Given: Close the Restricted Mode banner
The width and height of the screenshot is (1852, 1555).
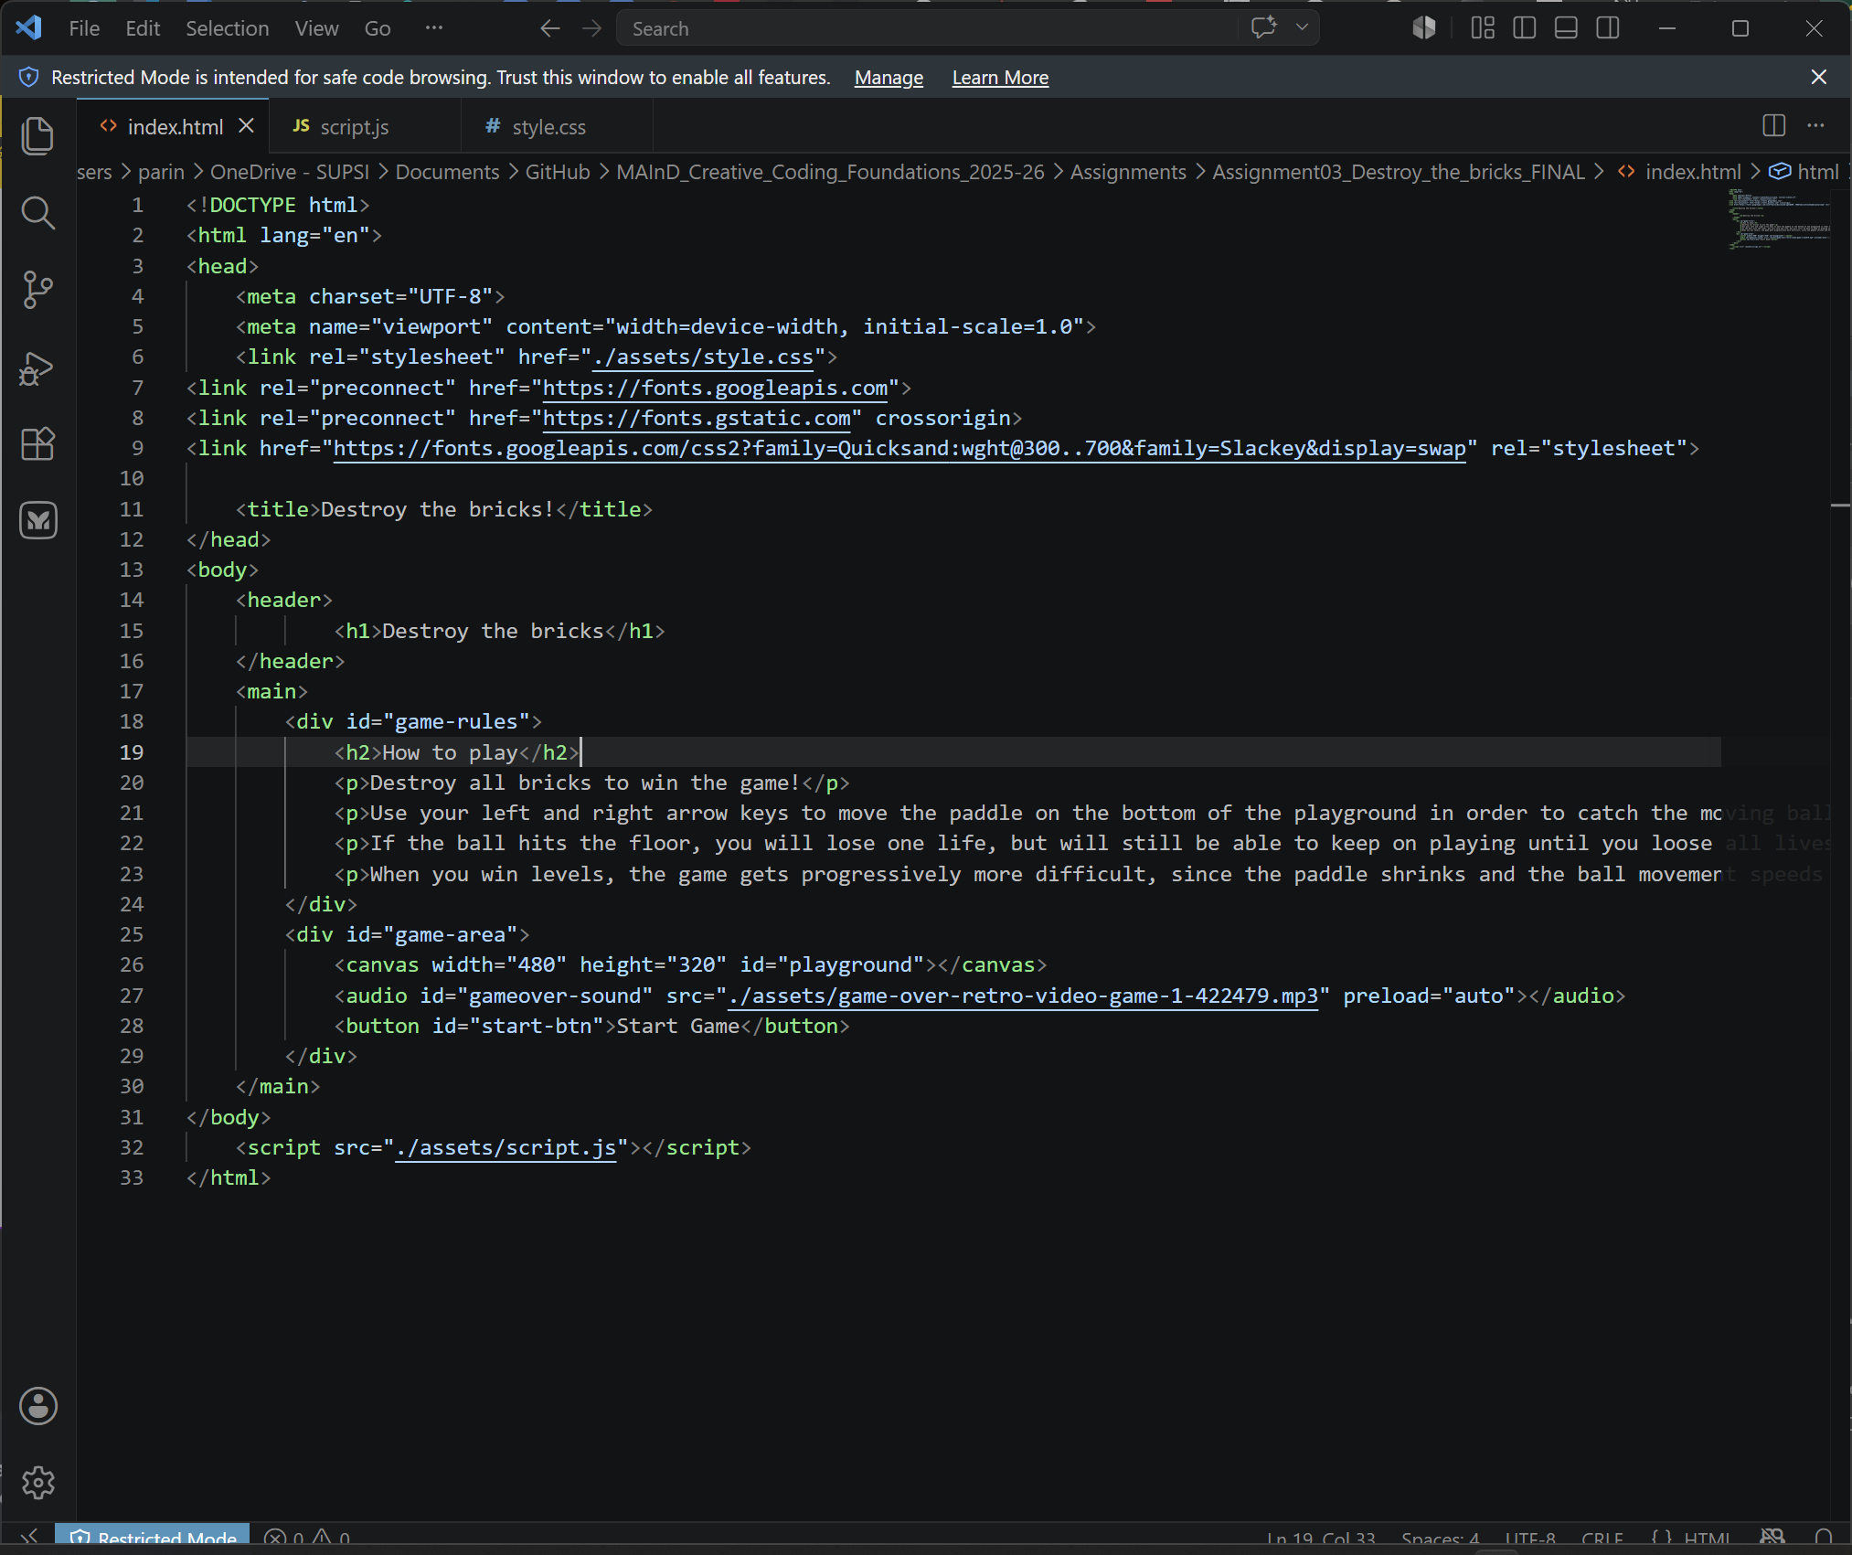Looking at the screenshot, I should click(x=1818, y=77).
